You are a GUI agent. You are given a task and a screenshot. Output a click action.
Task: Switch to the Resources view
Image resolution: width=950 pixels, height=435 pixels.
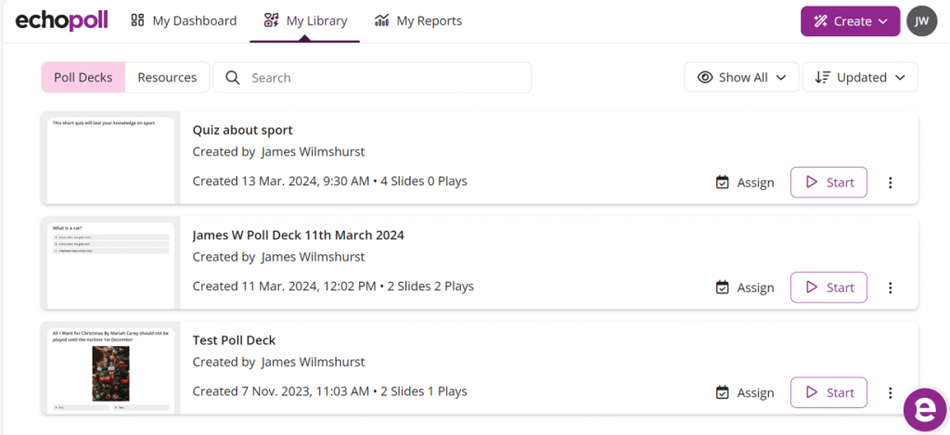[x=167, y=78]
